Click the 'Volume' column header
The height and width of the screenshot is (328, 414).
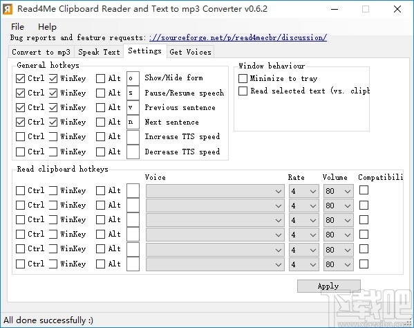pyautogui.click(x=335, y=177)
